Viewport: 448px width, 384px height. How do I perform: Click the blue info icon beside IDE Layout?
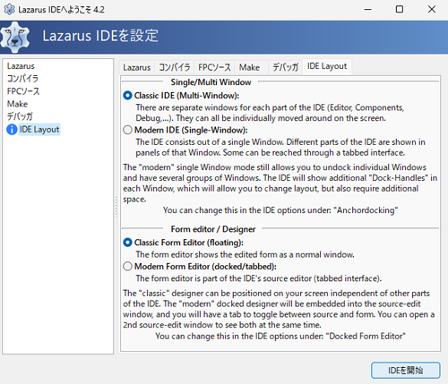[12, 130]
